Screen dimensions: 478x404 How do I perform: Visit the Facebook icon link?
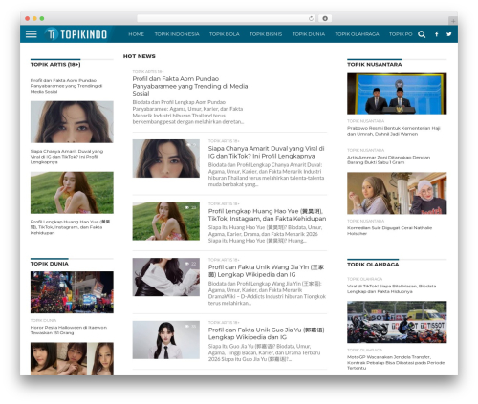(x=437, y=34)
